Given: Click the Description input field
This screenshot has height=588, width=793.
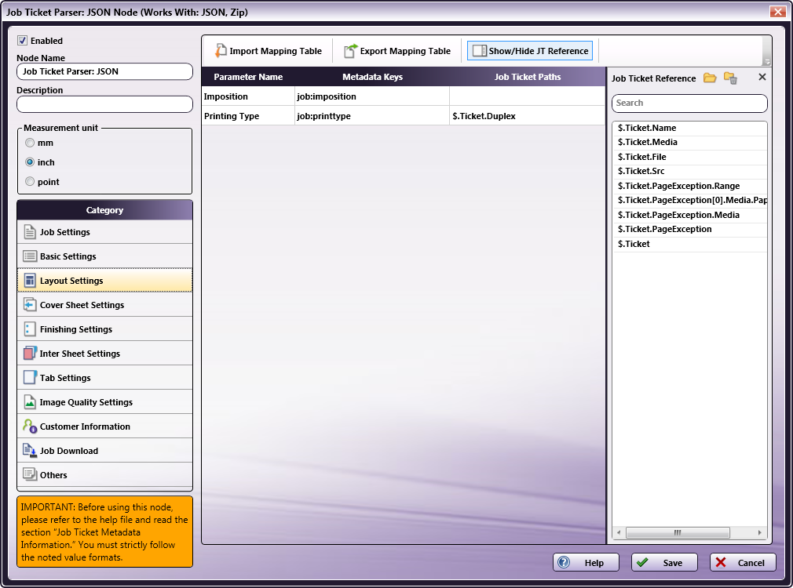Looking at the screenshot, I should tap(104, 104).
